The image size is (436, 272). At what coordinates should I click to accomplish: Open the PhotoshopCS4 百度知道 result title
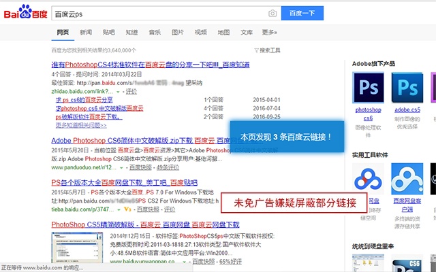click(x=151, y=65)
